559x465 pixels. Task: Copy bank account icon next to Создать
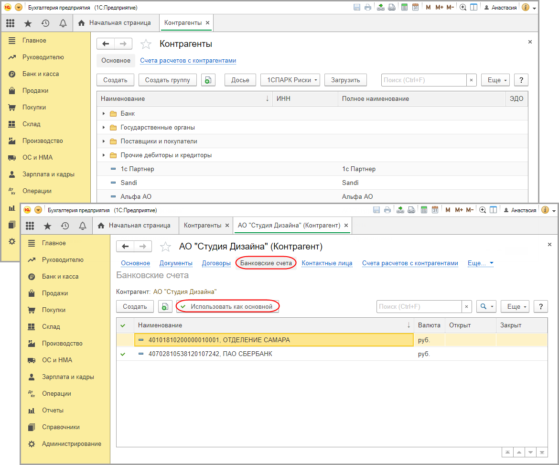(165, 306)
